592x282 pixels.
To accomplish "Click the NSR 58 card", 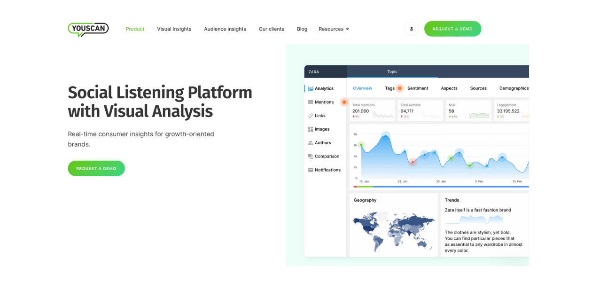I will (469, 110).
